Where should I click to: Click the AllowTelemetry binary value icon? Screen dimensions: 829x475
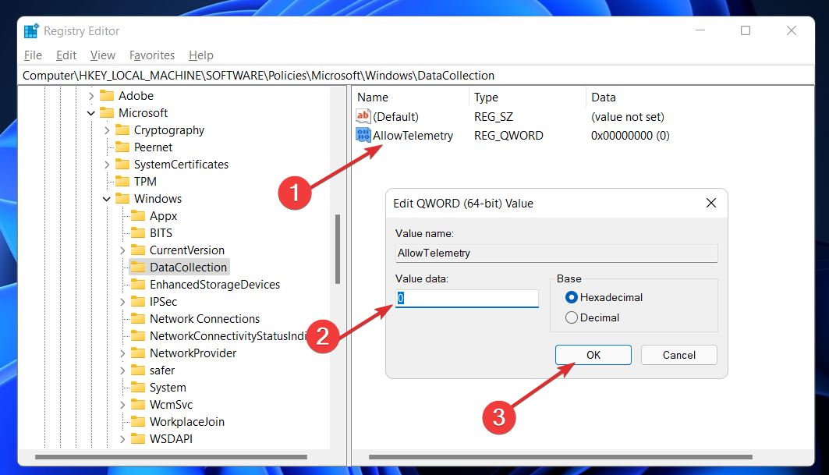363,136
